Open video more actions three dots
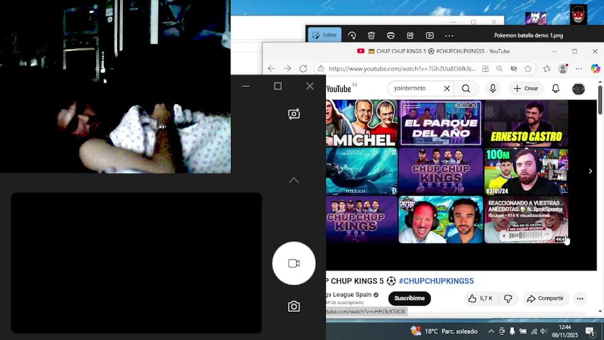The image size is (604, 340). 580,298
